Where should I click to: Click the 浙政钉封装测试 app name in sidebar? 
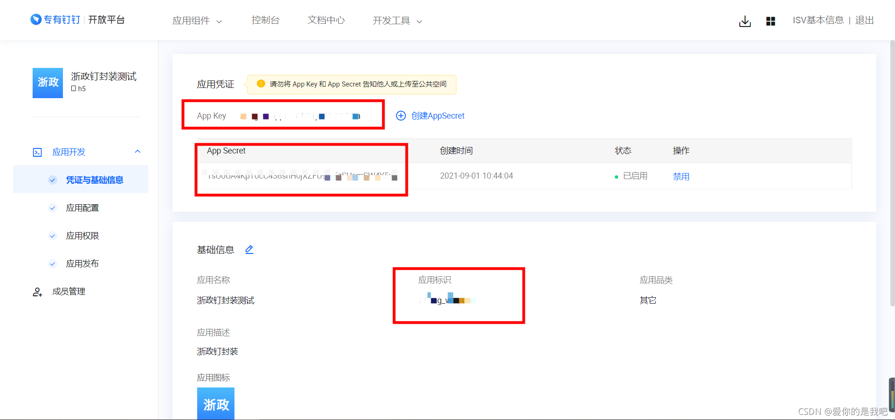click(103, 76)
